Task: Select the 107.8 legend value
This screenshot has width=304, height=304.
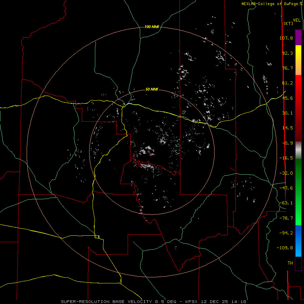Action: click(x=286, y=38)
